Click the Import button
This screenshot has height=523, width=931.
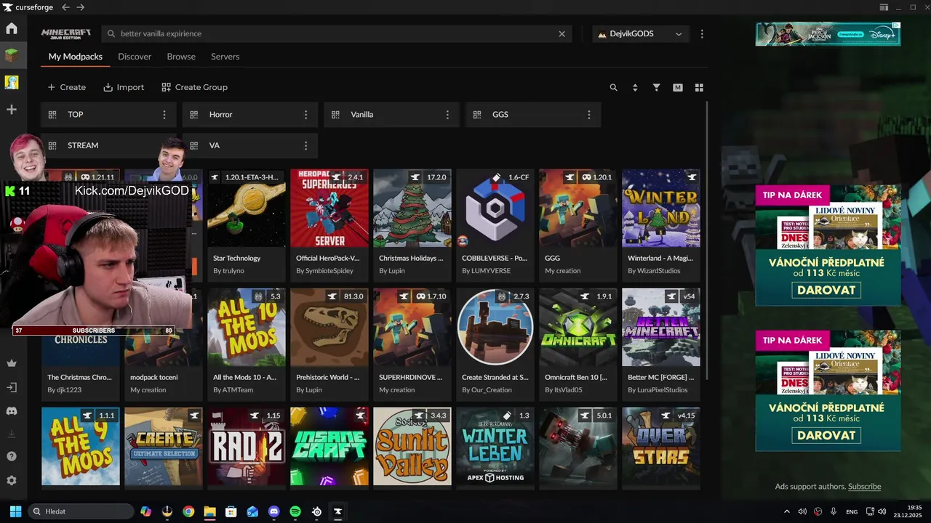tap(124, 87)
